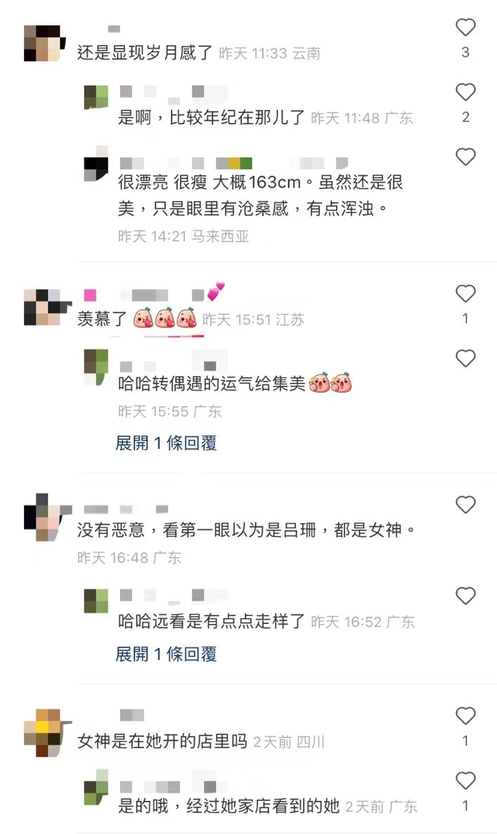497x834 pixels.
Task: Open green avatar beside '是啊，比较年纪在那儿了'
Action: click(96, 98)
